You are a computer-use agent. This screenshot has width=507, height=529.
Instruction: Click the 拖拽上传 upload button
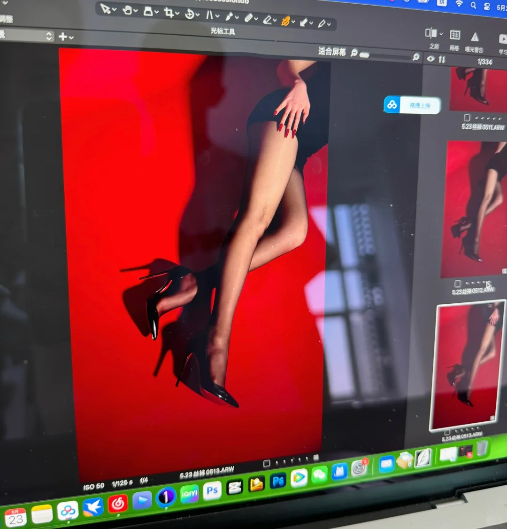(420, 106)
